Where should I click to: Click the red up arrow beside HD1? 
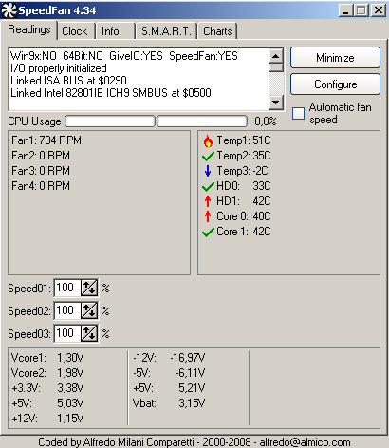point(208,201)
